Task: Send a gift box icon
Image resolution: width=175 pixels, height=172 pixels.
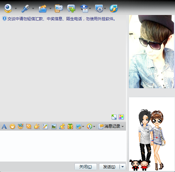Action: [70, 127]
